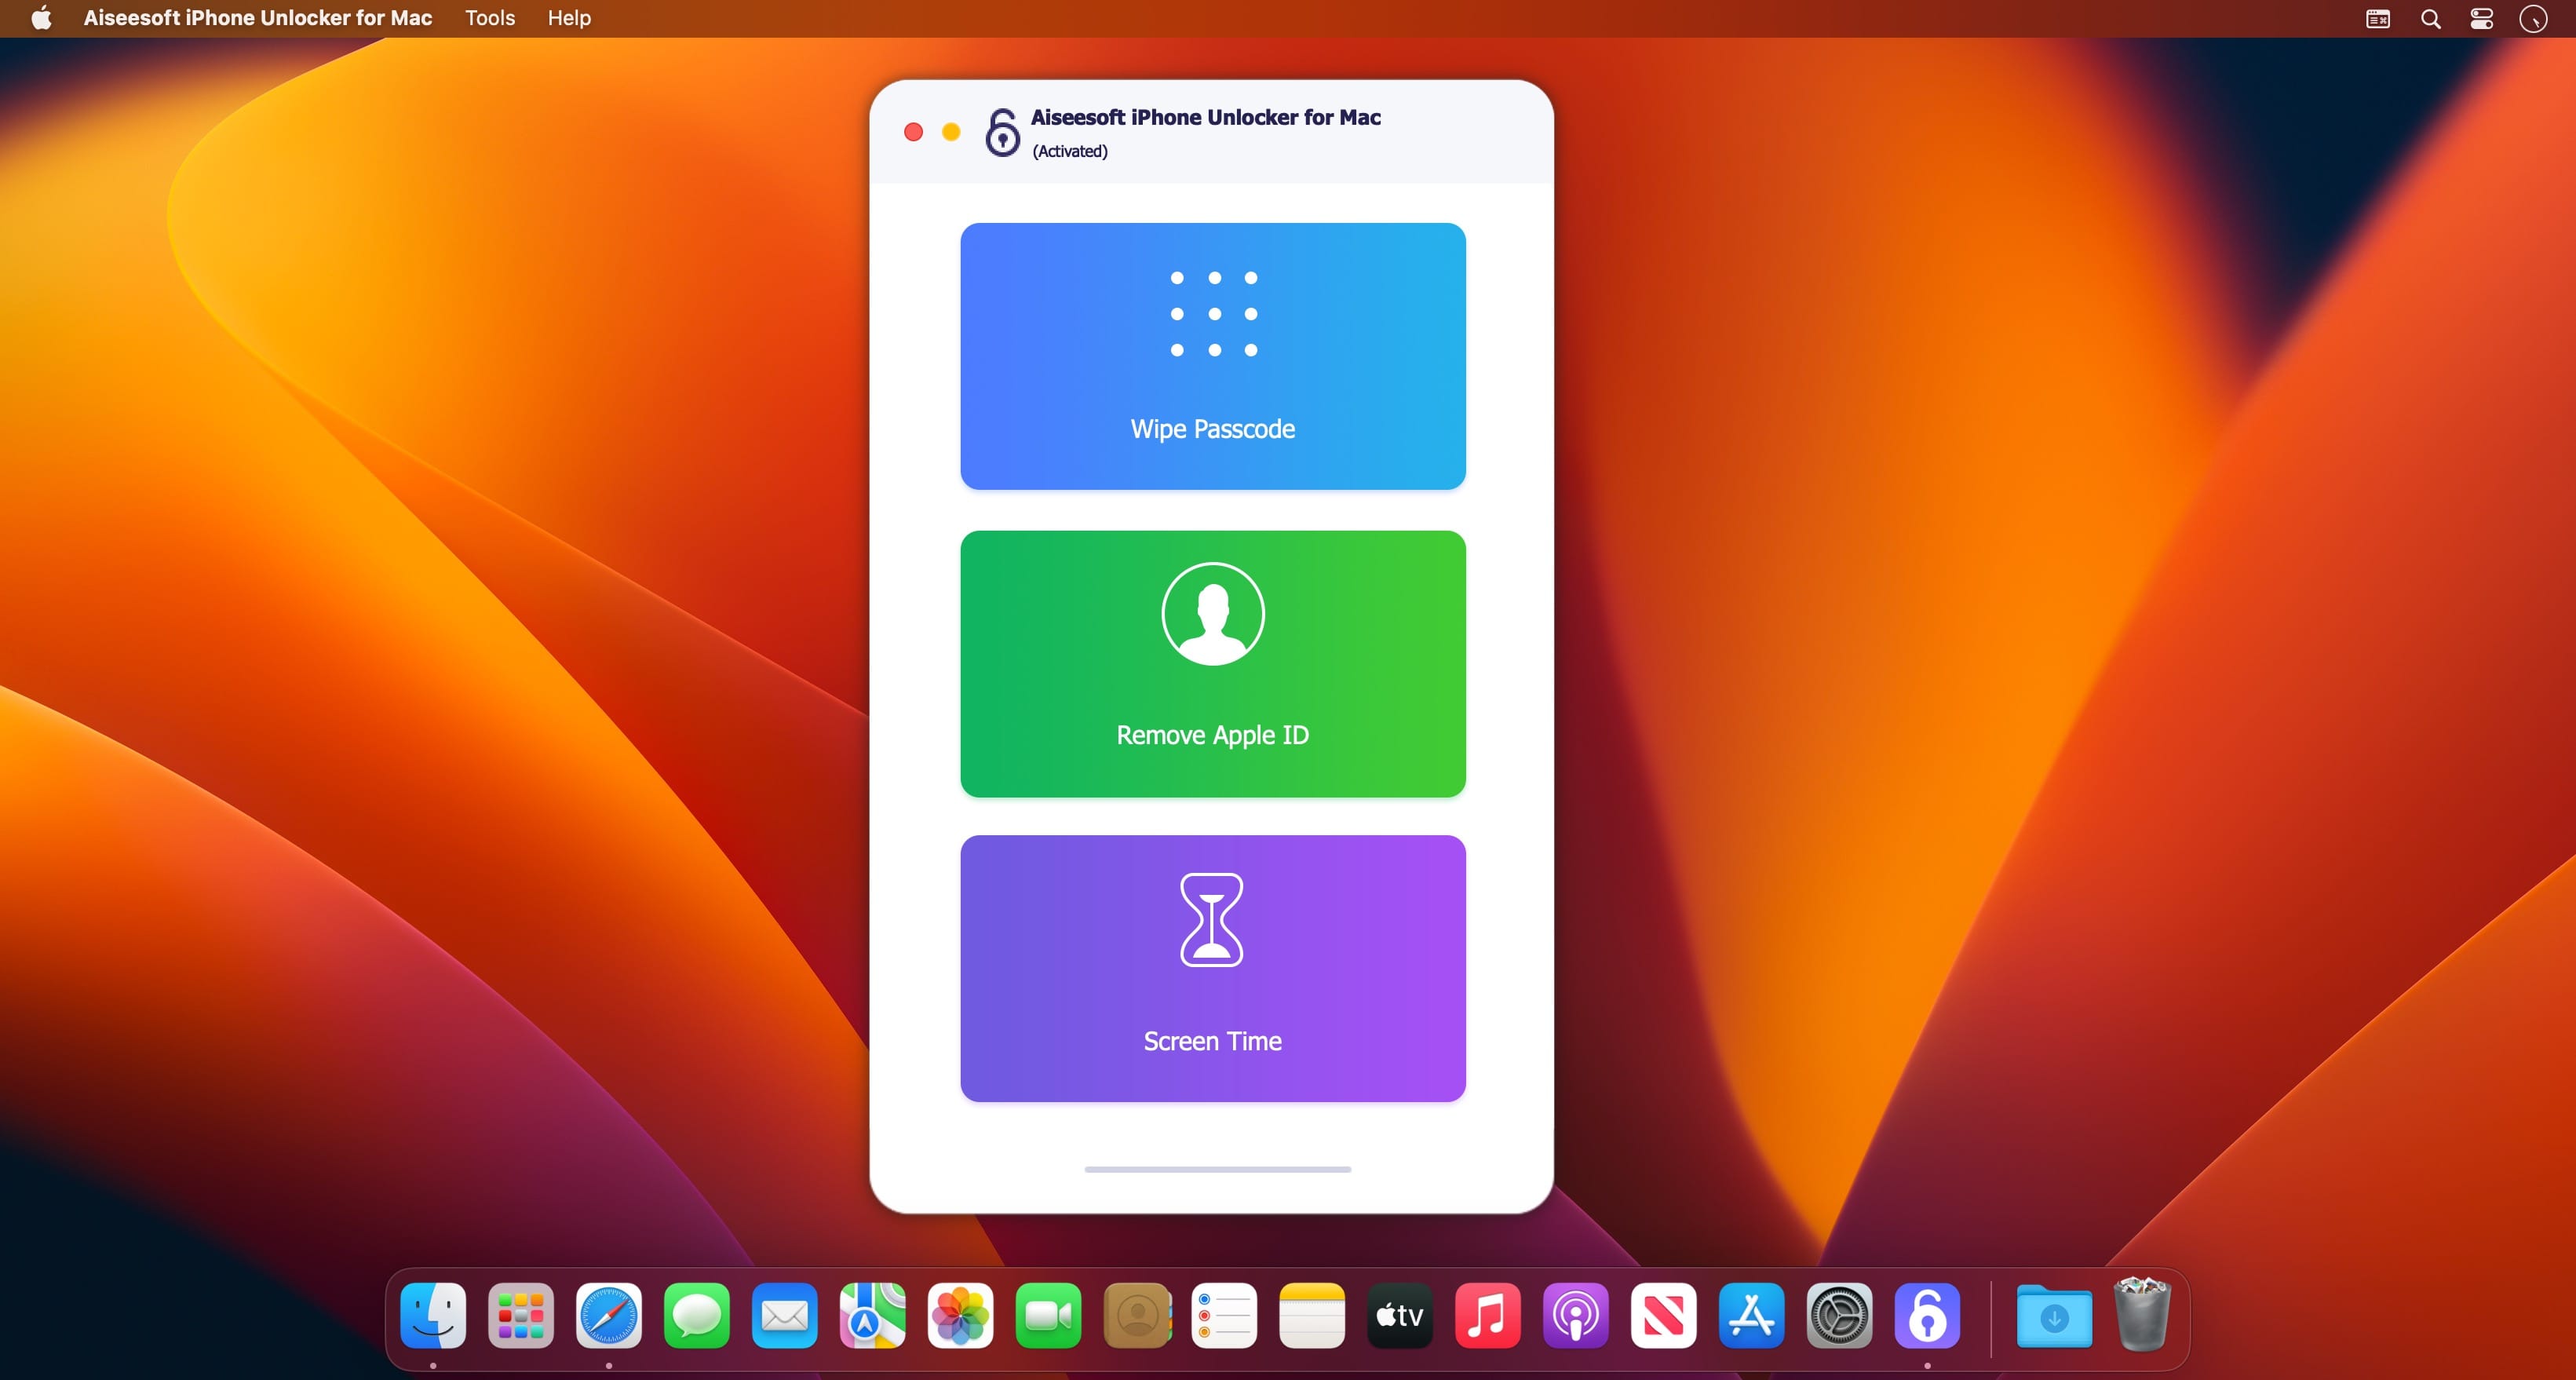2576x1380 pixels.
Task: Toggle the activated license status display
Action: [1068, 150]
